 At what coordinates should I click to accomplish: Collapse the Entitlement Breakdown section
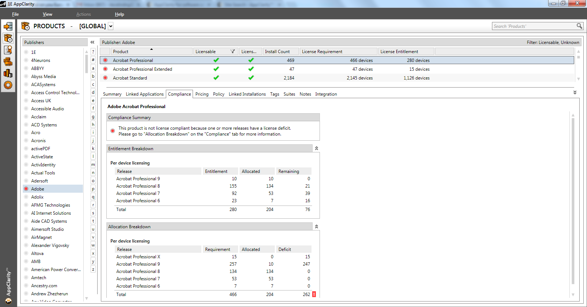(x=316, y=148)
